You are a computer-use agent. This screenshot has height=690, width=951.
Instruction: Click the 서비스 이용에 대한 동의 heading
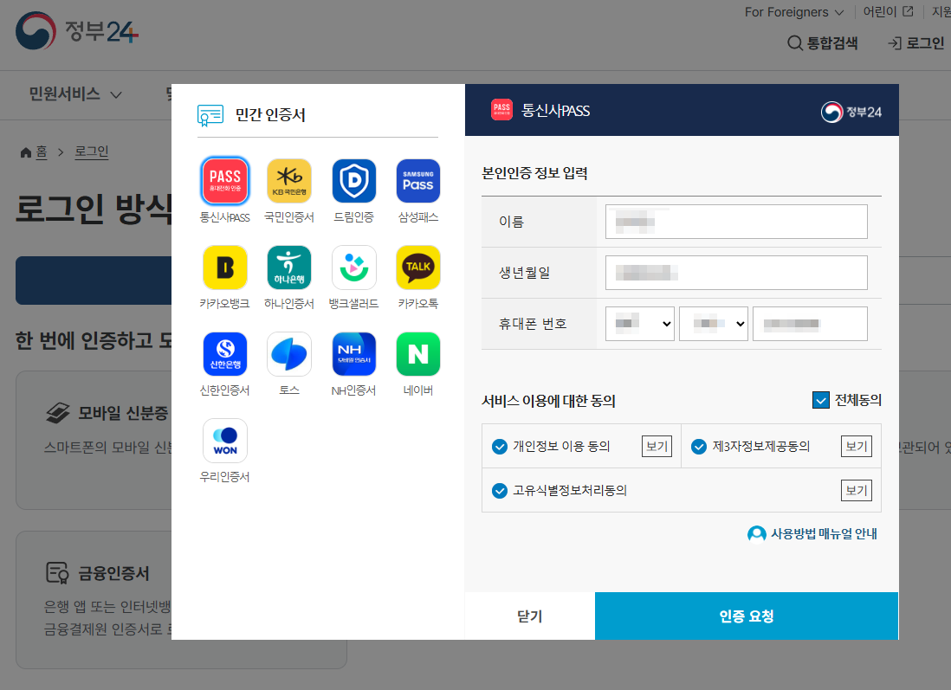click(x=548, y=401)
